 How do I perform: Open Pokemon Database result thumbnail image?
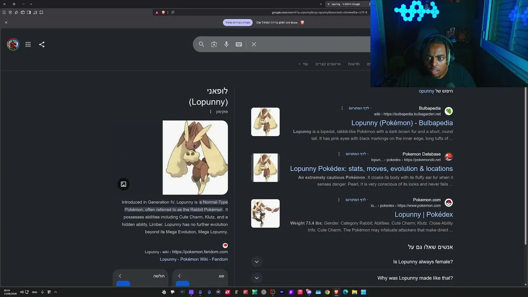click(265, 168)
